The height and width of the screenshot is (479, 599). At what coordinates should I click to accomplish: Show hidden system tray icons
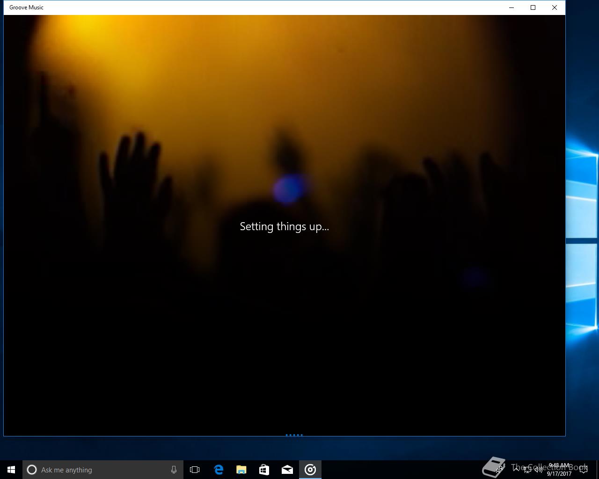516,469
